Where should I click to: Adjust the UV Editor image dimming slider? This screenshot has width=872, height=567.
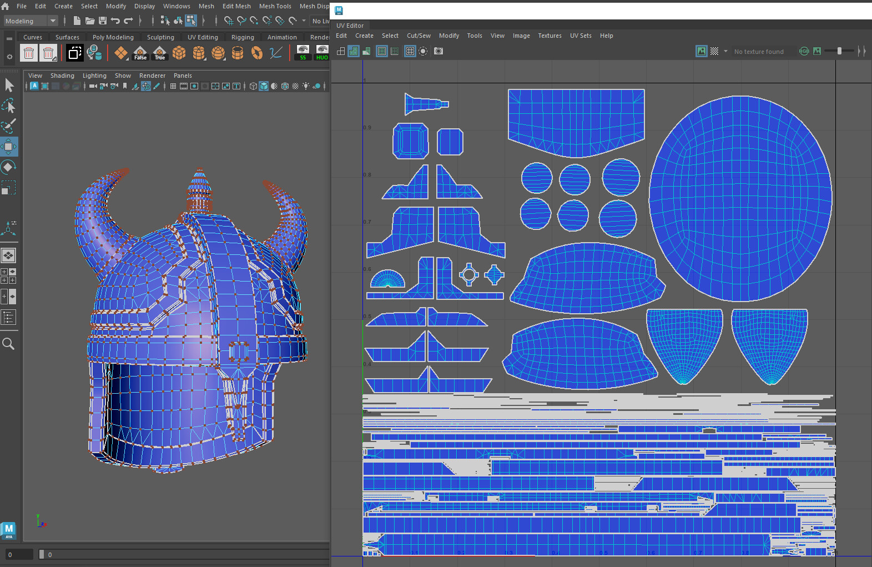tap(839, 51)
